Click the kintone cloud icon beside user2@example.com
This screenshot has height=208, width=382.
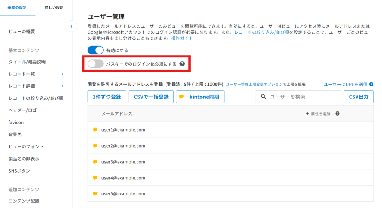(95, 146)
